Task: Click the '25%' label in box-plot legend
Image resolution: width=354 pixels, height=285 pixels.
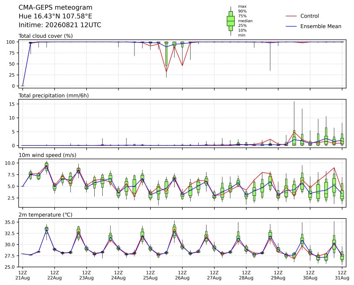Action: point(242,26)
